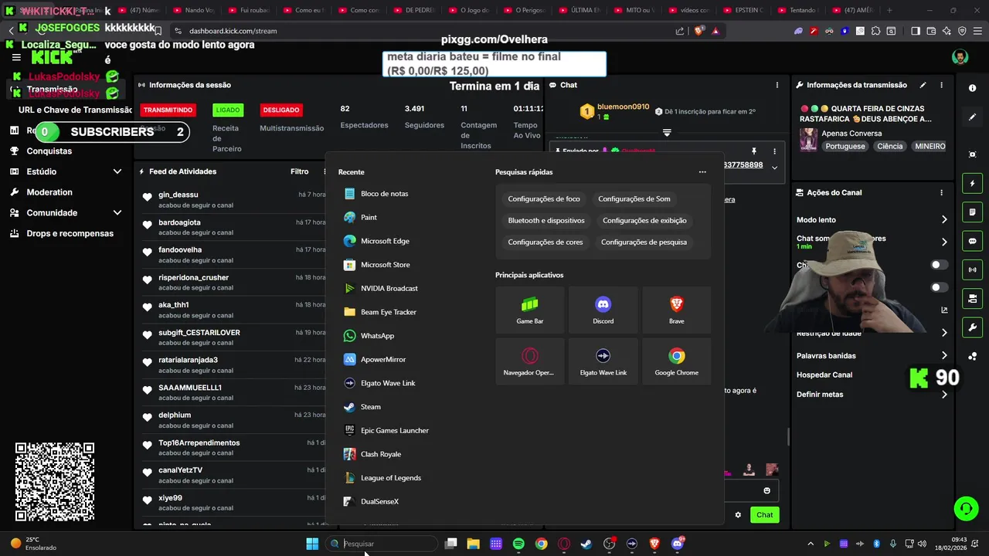The width and height of the screenshot is (989, 556).
Task: Open chat settings gear icon
Action: 738,515
